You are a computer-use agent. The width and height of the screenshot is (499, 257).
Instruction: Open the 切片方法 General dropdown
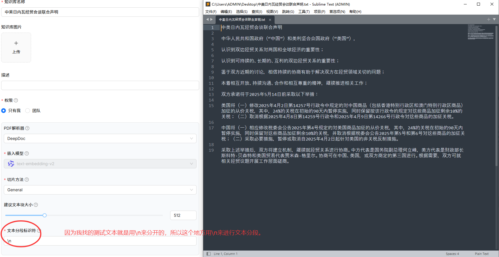100,190
